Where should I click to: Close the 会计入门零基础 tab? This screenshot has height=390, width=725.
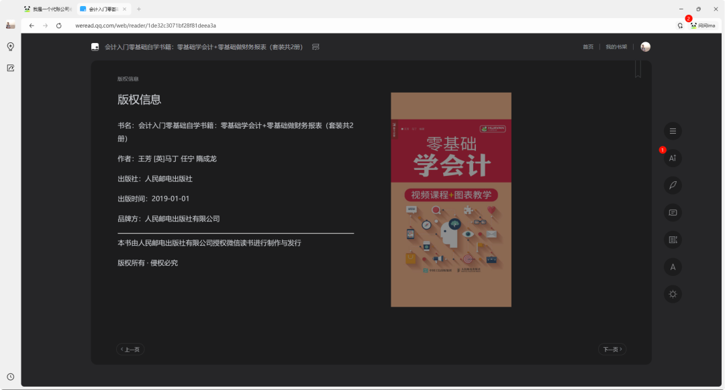[124, 9]
